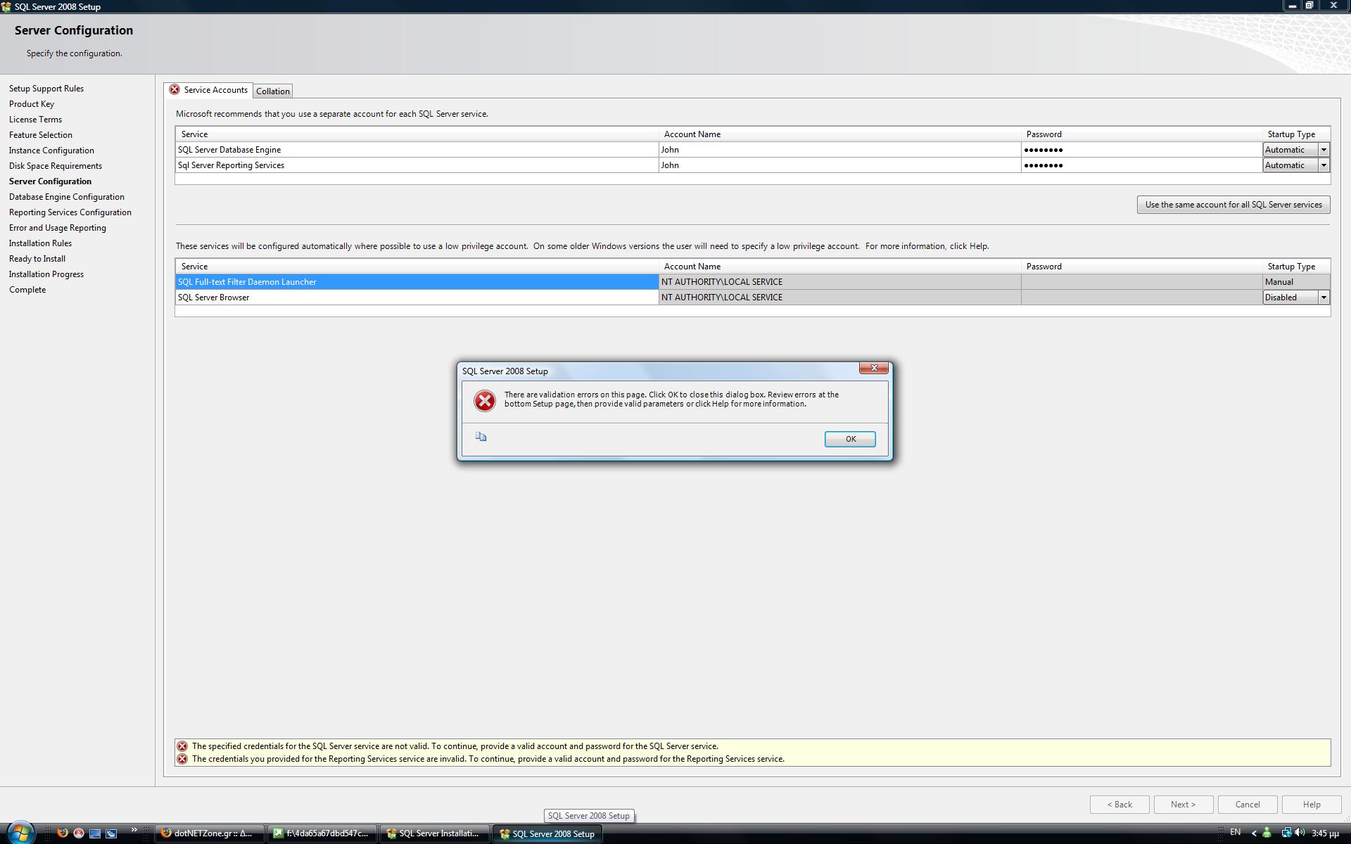
Task: Click Product Key step in sidebar
Action: click(x=32, y=104)
